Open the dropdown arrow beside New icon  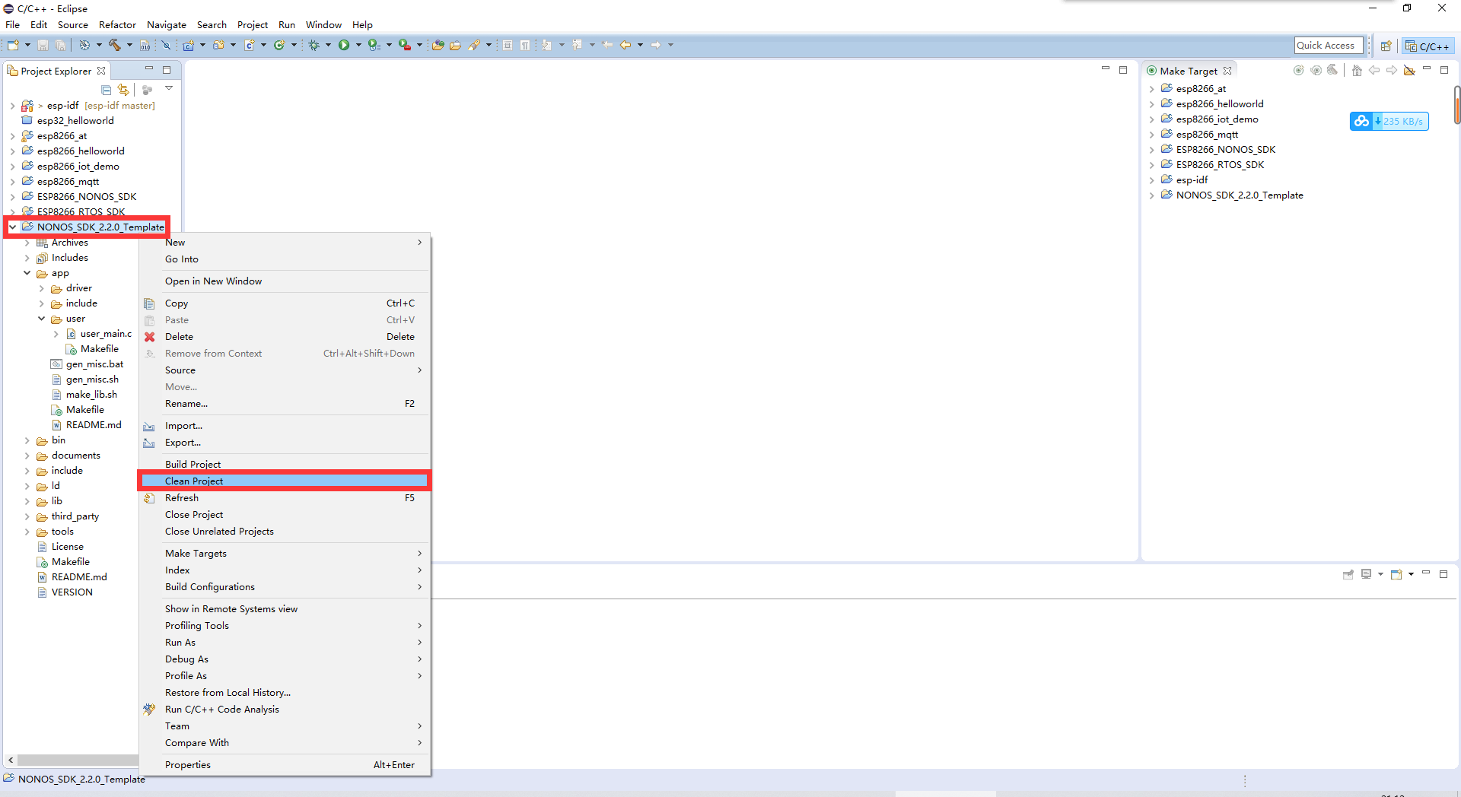pos(27,45)
